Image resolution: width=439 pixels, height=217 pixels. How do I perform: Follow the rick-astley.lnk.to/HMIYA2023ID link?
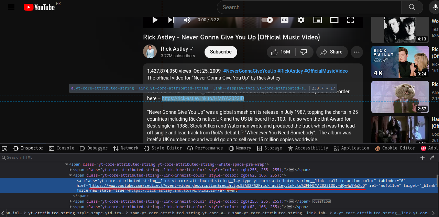click(203, 99)
